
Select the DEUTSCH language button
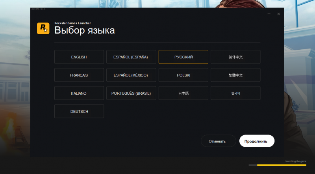(x=79, y=111)
